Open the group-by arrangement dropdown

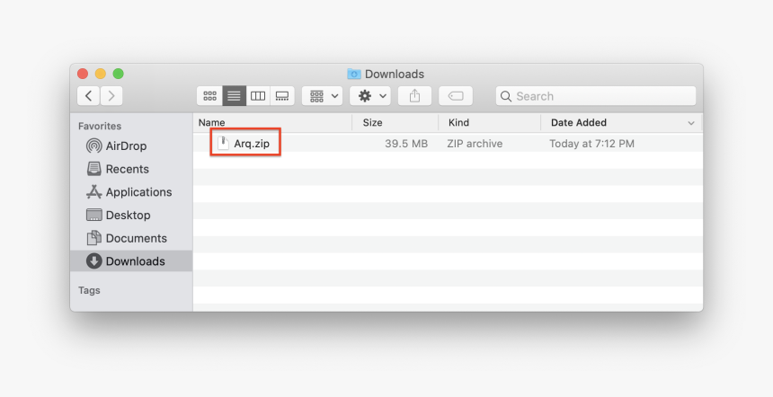[x=324, y=96]
